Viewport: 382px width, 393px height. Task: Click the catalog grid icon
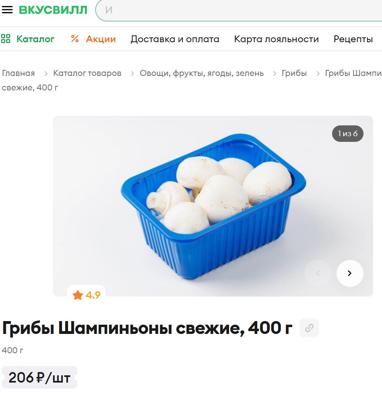point(6,39)
